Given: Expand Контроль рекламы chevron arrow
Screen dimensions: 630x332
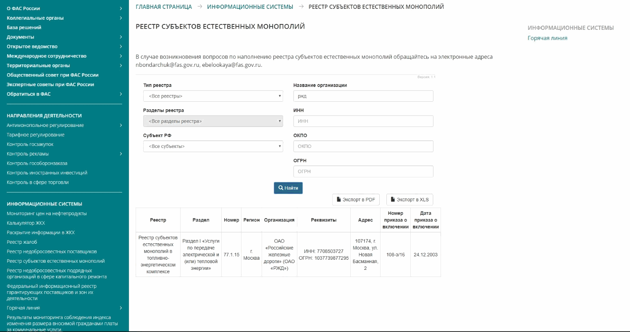Looking at the screenshot, I should (x=121, y=154).
